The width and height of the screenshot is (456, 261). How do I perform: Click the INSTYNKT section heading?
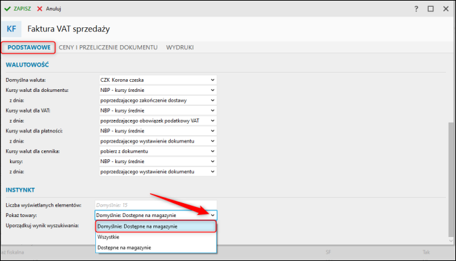coord(20,190)
